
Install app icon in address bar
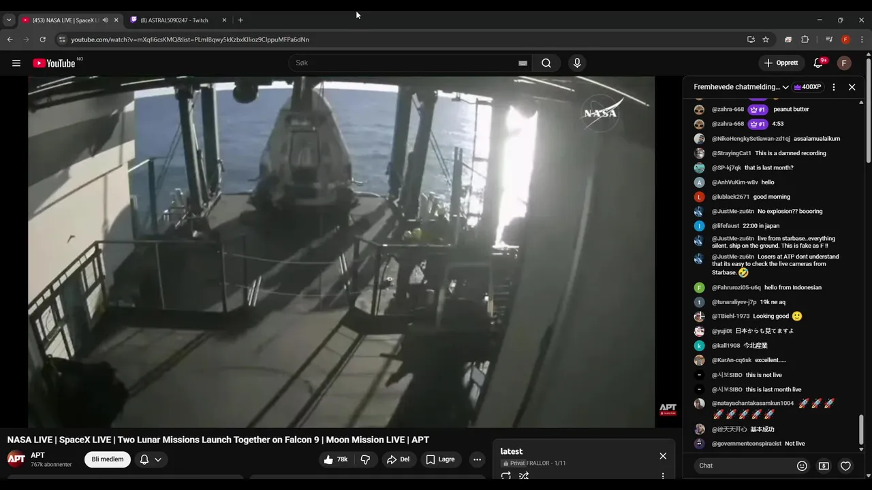(751, 39)
